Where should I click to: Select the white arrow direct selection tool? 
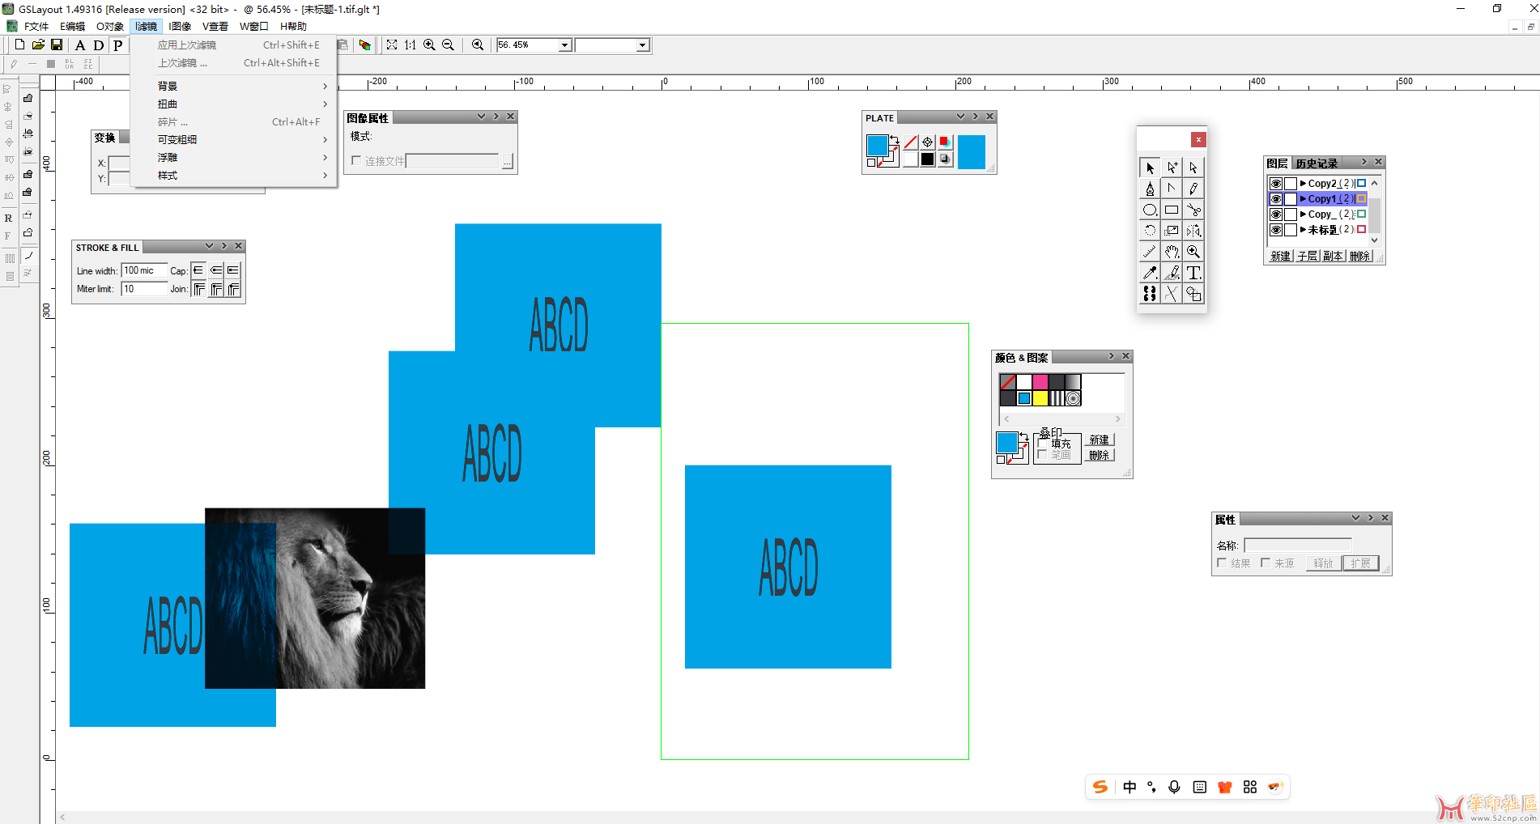pos(1193,168)
